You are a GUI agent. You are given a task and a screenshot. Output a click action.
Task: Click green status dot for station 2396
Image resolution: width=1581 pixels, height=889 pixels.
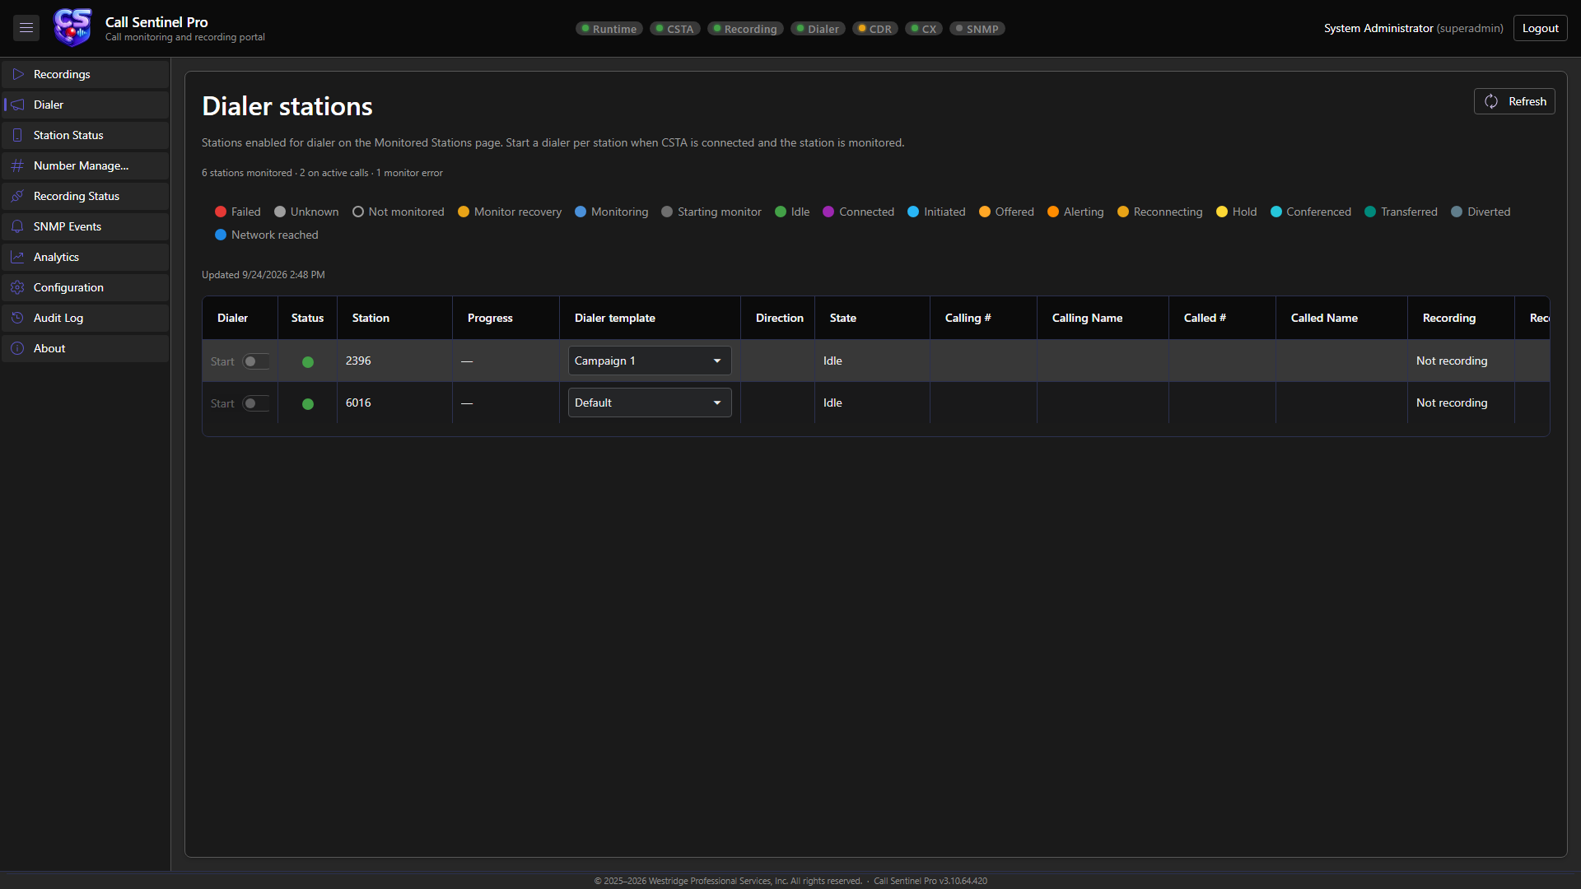308,362
